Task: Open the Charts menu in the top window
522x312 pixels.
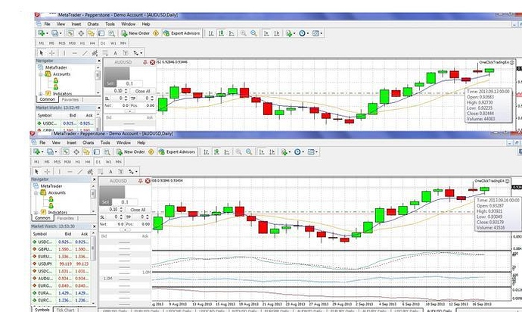Action: click(x=93, y=24)
